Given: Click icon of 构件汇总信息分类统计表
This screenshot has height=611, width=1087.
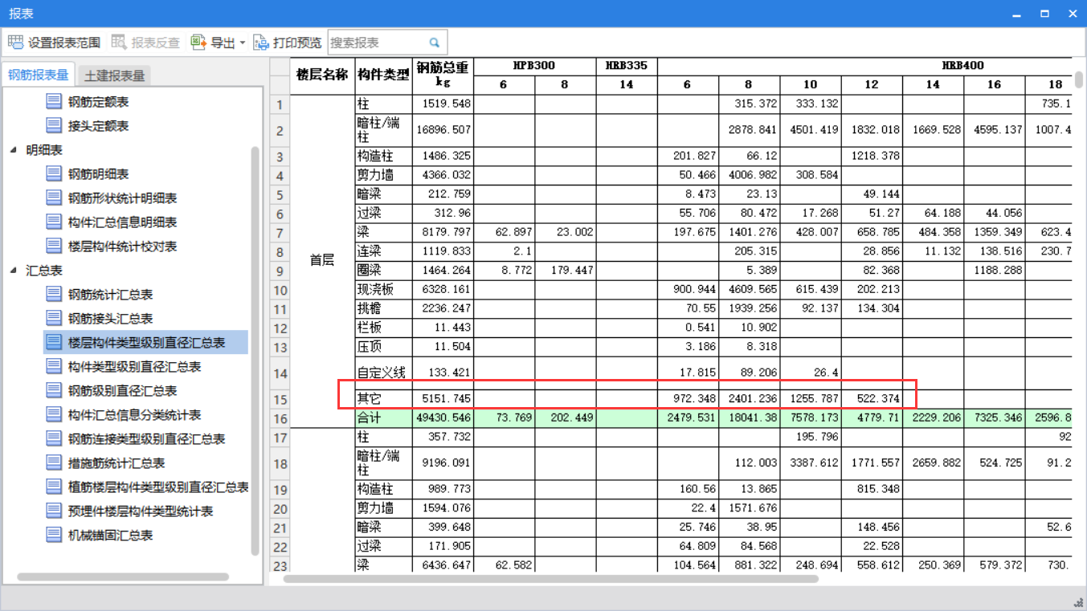Looking at the screenshot, I should (54, 415).
